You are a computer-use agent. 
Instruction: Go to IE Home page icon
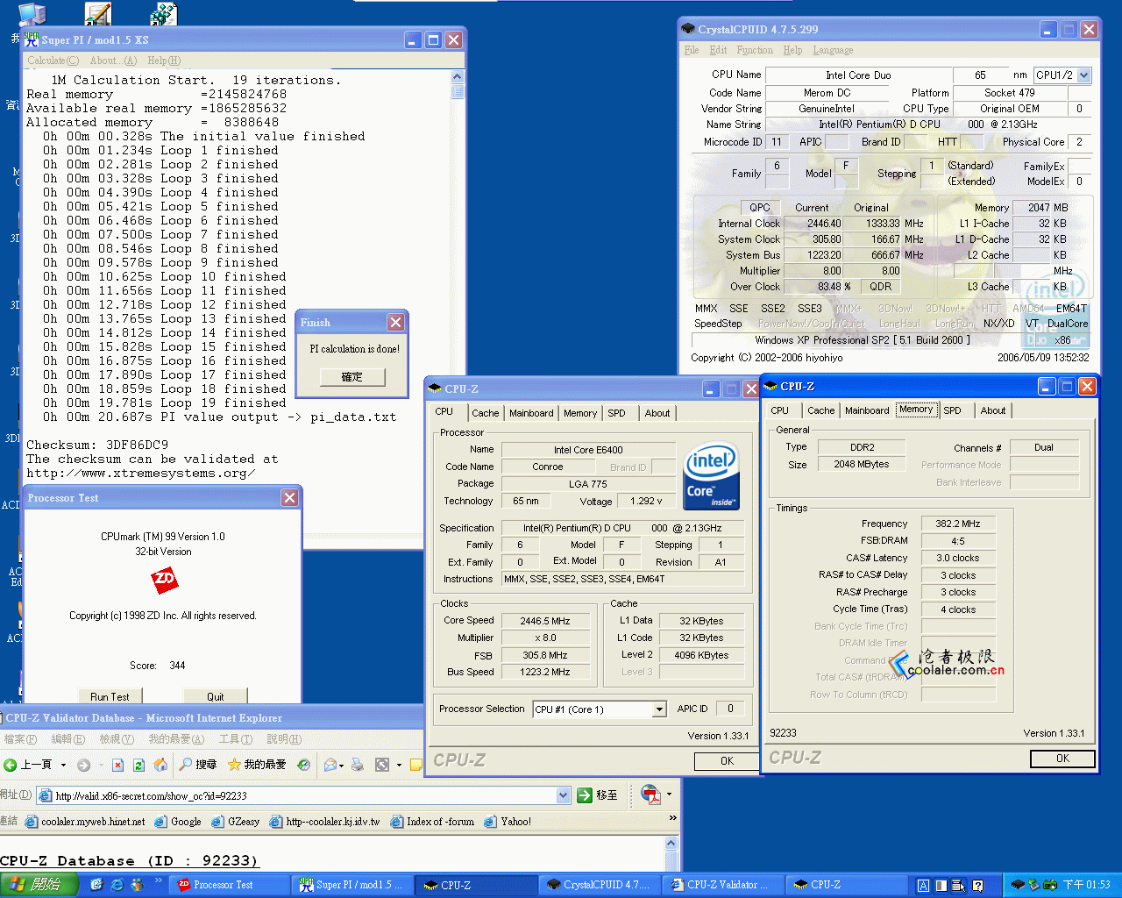pos(160,765)
